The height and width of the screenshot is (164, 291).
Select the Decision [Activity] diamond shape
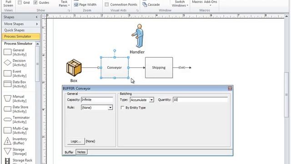15,63
